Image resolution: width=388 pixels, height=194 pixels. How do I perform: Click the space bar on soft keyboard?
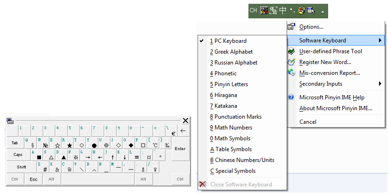pos(98,179)
